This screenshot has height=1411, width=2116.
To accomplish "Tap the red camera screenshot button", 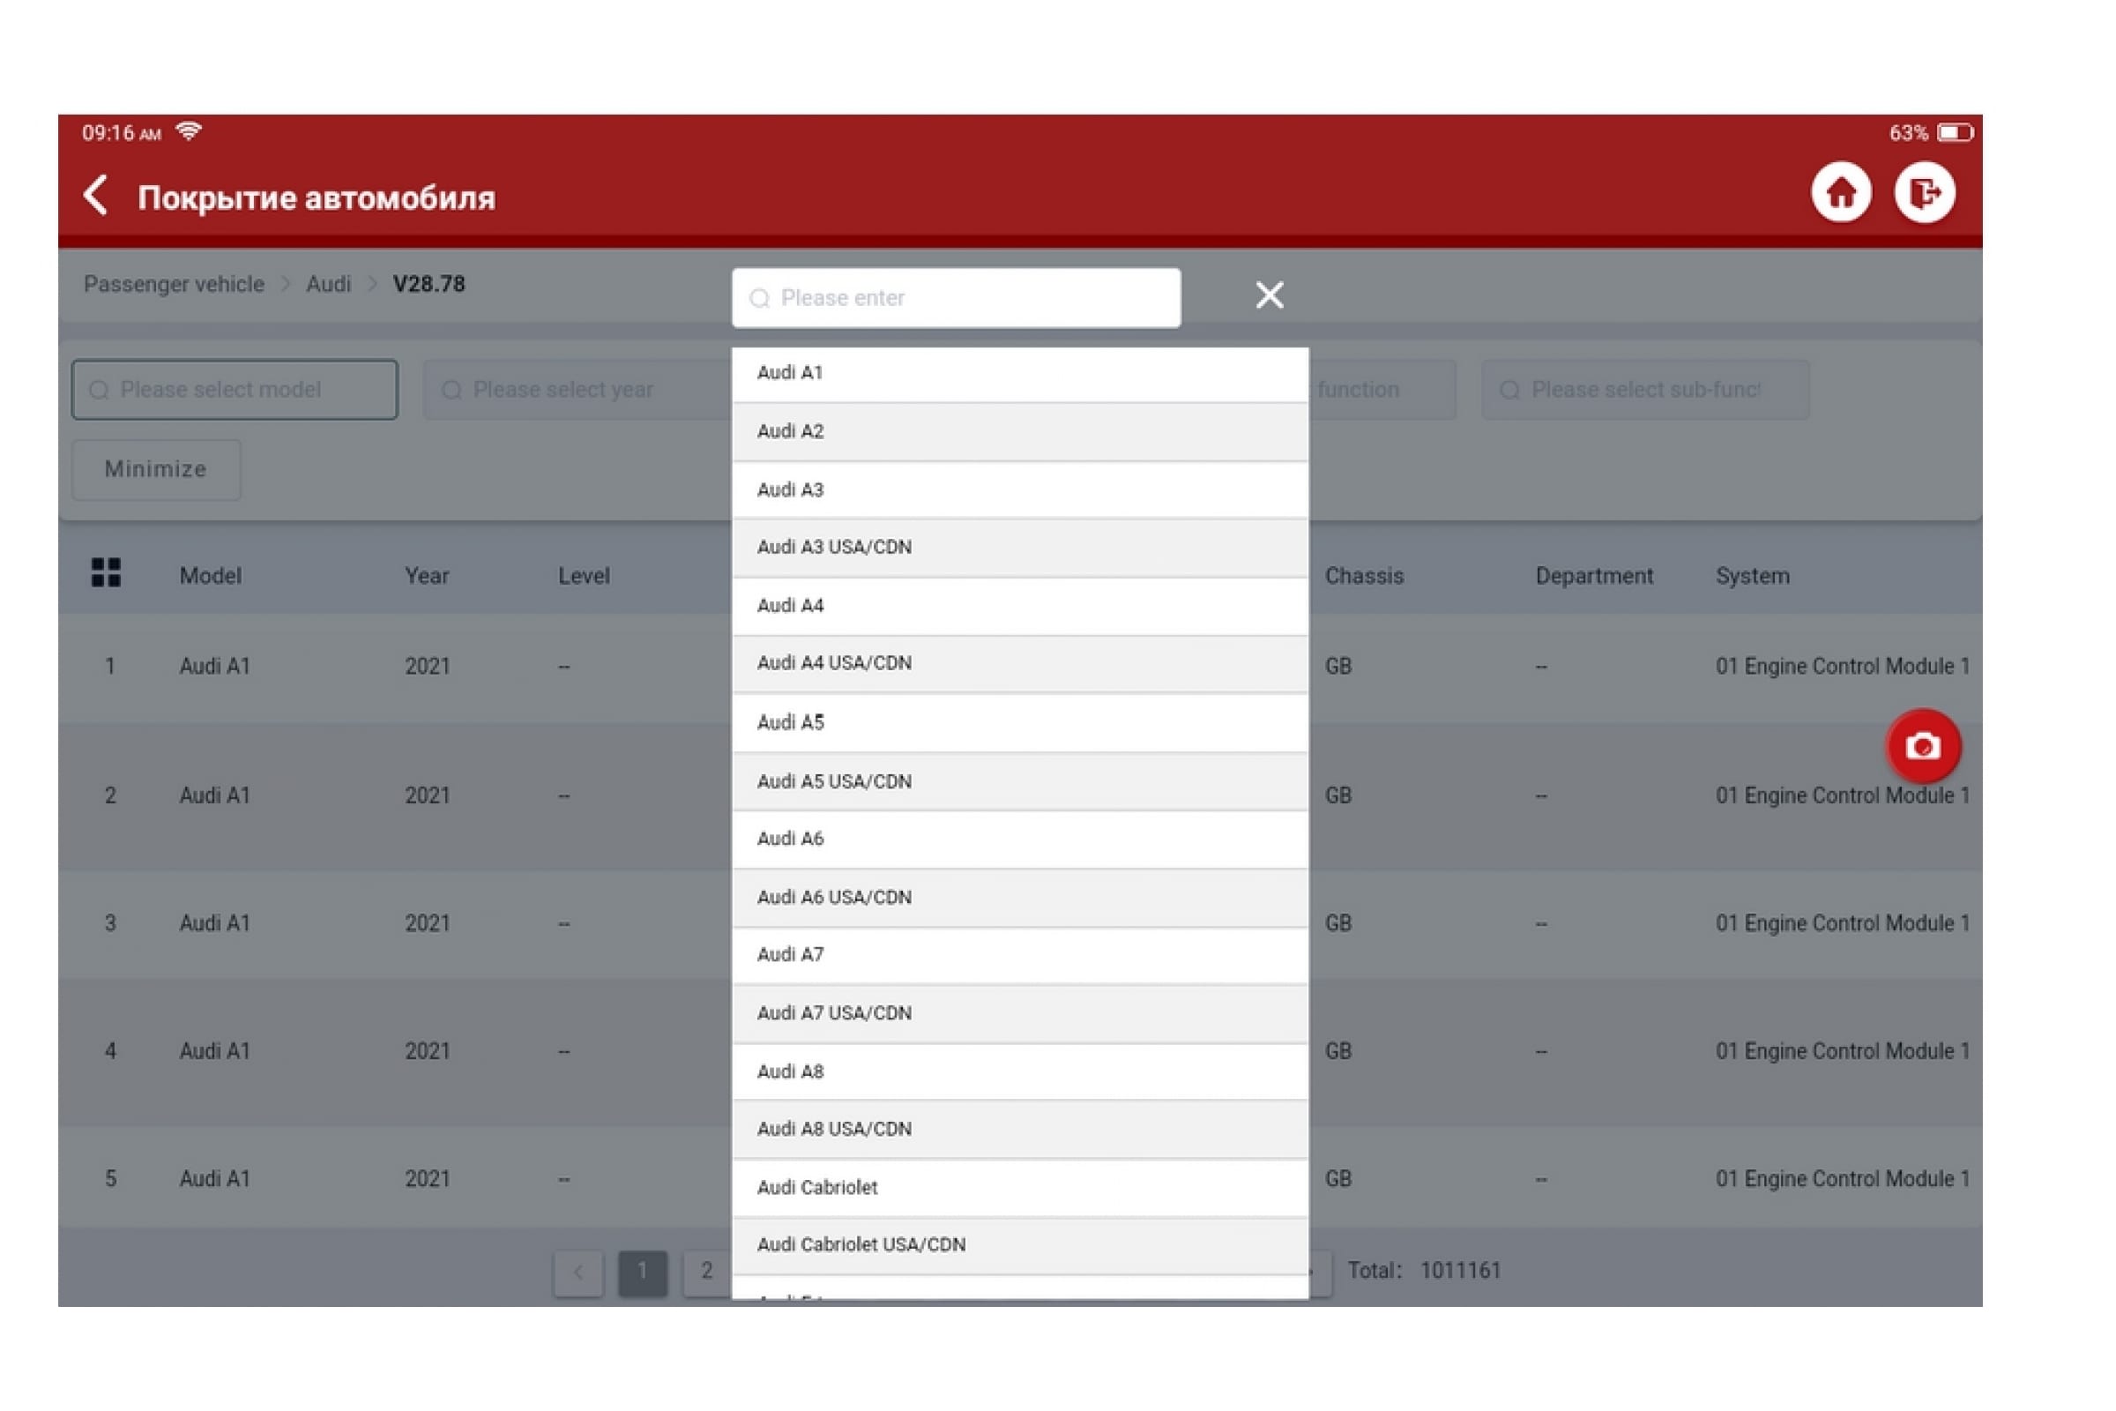I will 1924,746.
